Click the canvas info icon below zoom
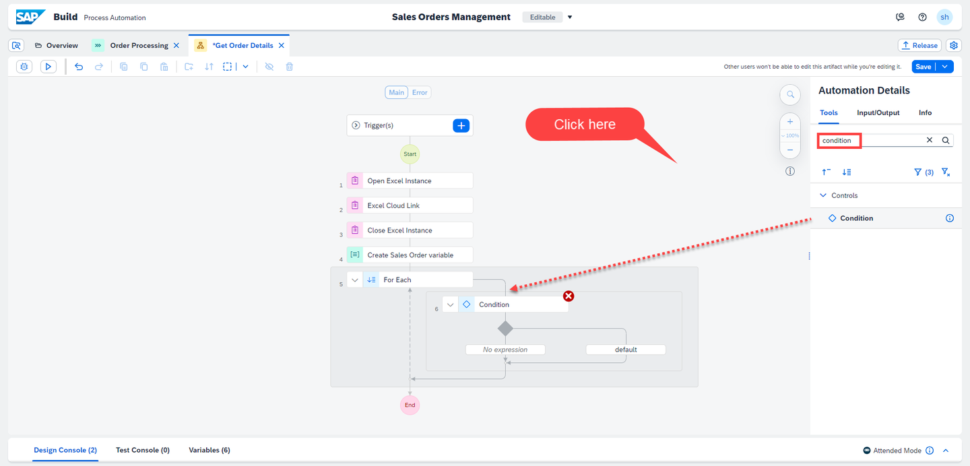The height and width of the screenshot is (466, 970). coord(790,172)
